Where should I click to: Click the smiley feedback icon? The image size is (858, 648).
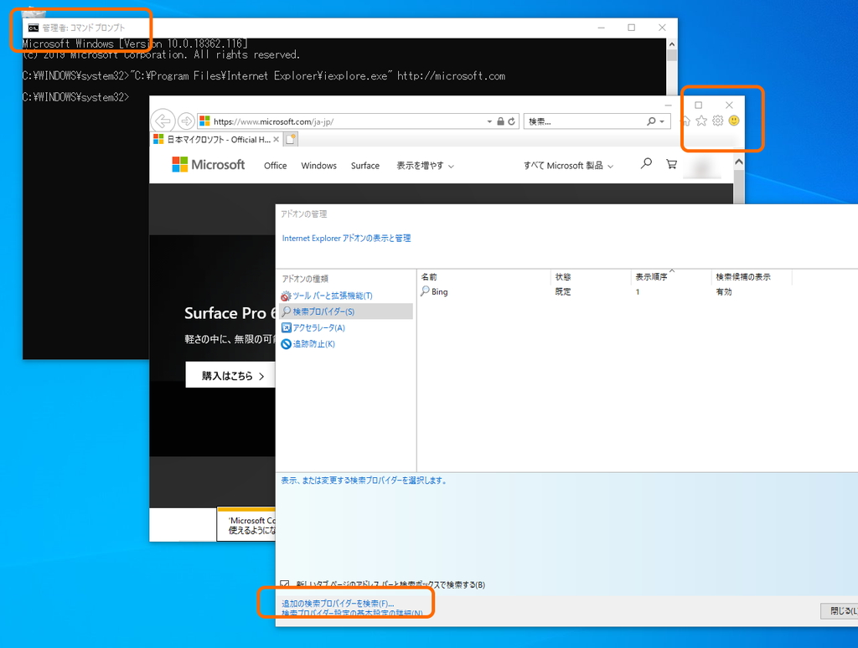[x=734, y=121]
